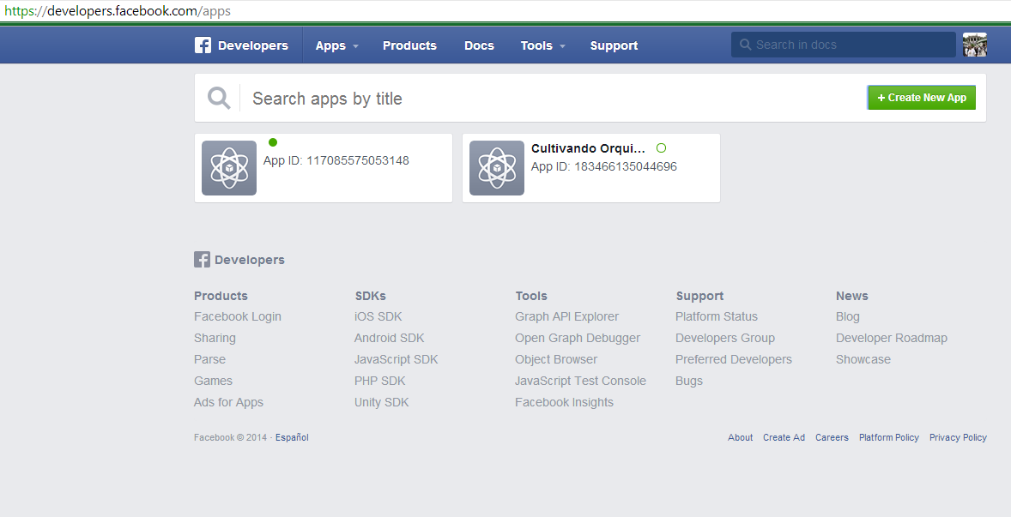Click the hollow status circle on Cultivando Orqui app
The width and height of the screenshot is (1011, 517).
pyautogui.click(x=661, y=147)
